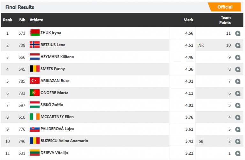Image resolution: width=245 pixels, height=160 pixels.
Task: Click the Belarus flag icon
Action: click(x=34, y=33)
